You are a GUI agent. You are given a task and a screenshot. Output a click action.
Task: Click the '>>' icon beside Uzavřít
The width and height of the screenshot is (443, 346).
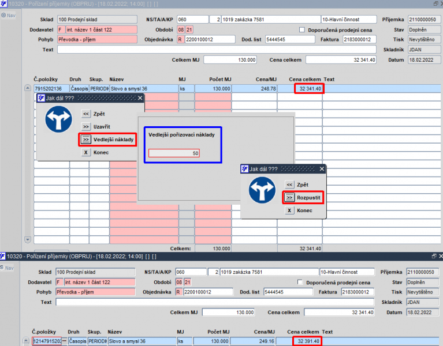pyautogui.click(x=86, y=127)
